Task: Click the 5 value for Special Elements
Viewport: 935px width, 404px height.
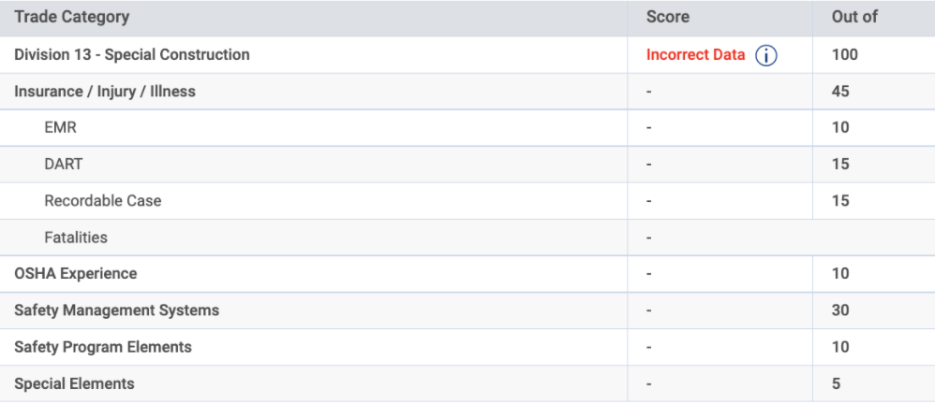Action: 836,383
